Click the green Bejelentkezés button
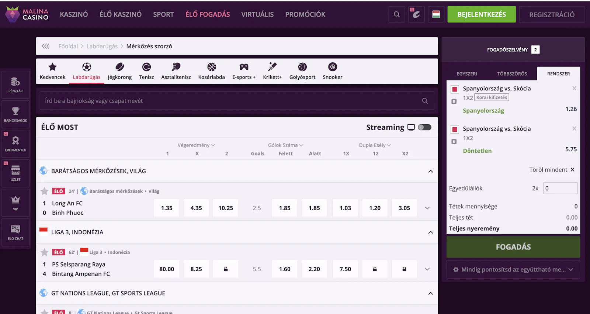This screenshot has height=314, width=590. (x=481, y=14)
